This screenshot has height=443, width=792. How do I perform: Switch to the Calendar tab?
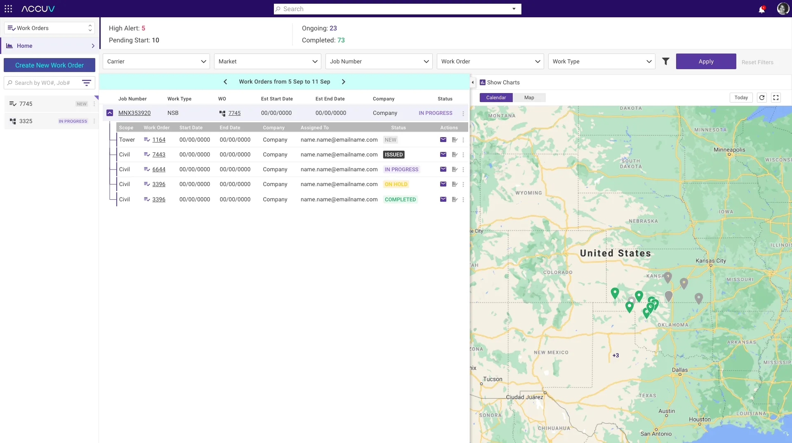pos(496,98)
